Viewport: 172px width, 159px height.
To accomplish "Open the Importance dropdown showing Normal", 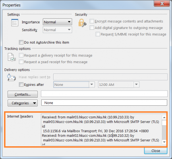I will coord(58,22).
